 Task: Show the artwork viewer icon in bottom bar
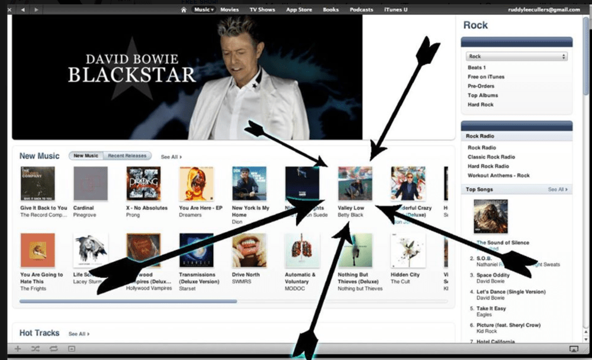[x=71, y=349]
